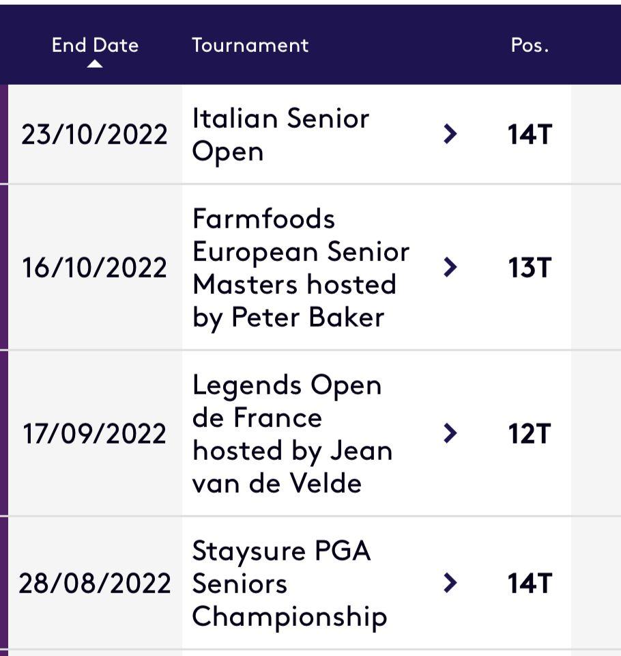Sort by the End Date column header
Image resolution: width=621 pixels, height=656 pixels.
pyautogui.click(x=96, y=45)
